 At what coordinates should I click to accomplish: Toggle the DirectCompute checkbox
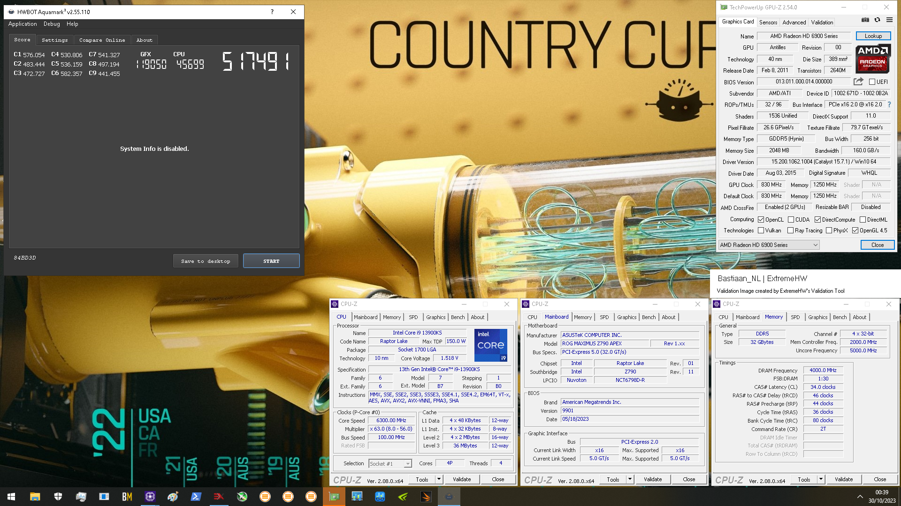[817, 219]
